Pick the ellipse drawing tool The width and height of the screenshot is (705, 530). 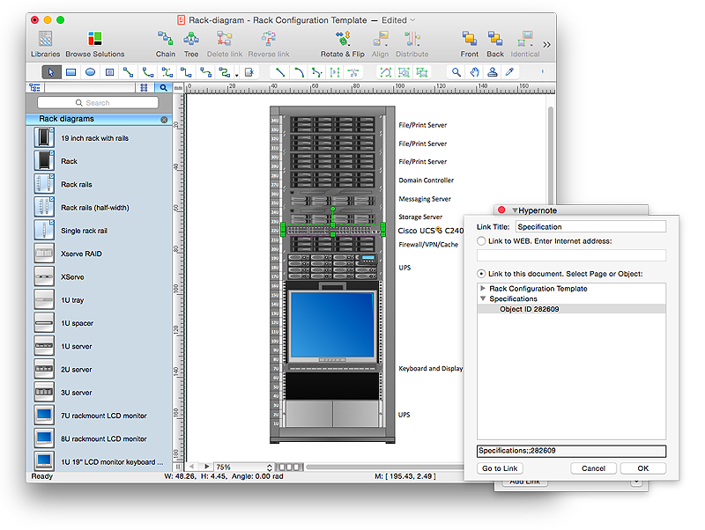tap(90, 72)
